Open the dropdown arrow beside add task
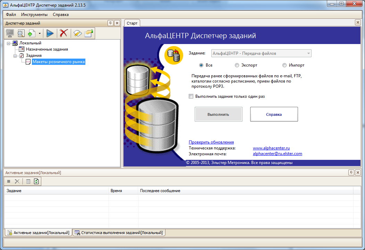Screen dimensions: 365x250 click(x=40, y=34)
